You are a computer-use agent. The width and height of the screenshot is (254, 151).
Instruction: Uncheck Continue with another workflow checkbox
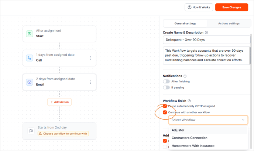click(165, 112)
